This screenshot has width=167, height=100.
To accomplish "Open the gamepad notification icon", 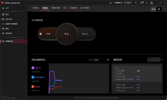I will coord(141,3).
